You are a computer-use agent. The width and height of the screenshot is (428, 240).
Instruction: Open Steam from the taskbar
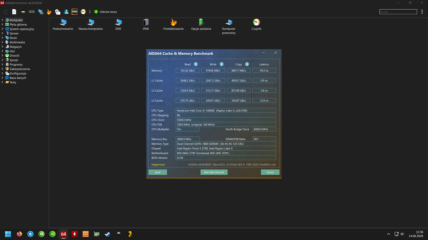(x=107, y=234)
